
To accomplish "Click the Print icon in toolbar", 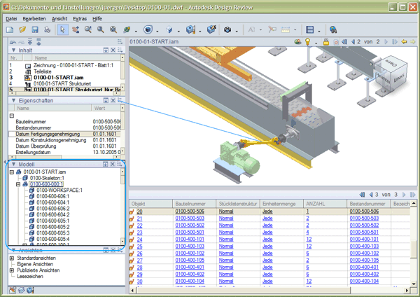I will point(48,29).
